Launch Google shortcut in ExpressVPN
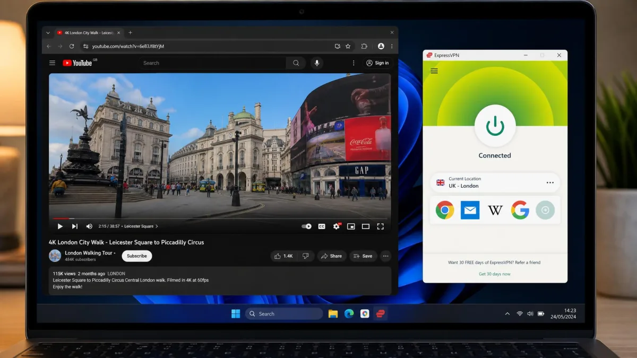Image resolution: width=637 pixels, height=358 pixels. 520,210
